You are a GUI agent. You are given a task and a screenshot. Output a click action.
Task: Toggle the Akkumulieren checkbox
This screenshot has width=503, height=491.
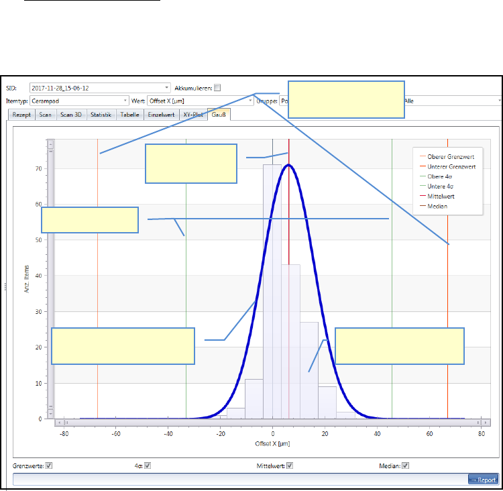(217, 87)
